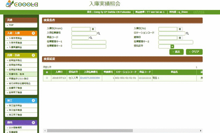220x133 pixels.
Task: Click the COOOLA logo
Action: pos(22,4)
